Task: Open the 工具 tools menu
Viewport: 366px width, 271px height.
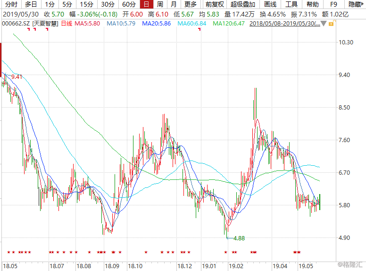Action: [x=291, y=4]
